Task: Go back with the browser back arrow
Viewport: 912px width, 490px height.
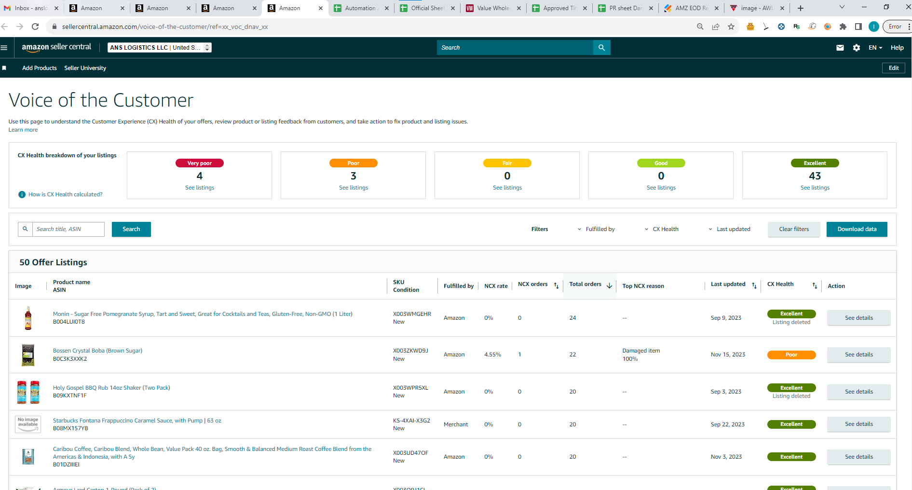Action: 5,27
